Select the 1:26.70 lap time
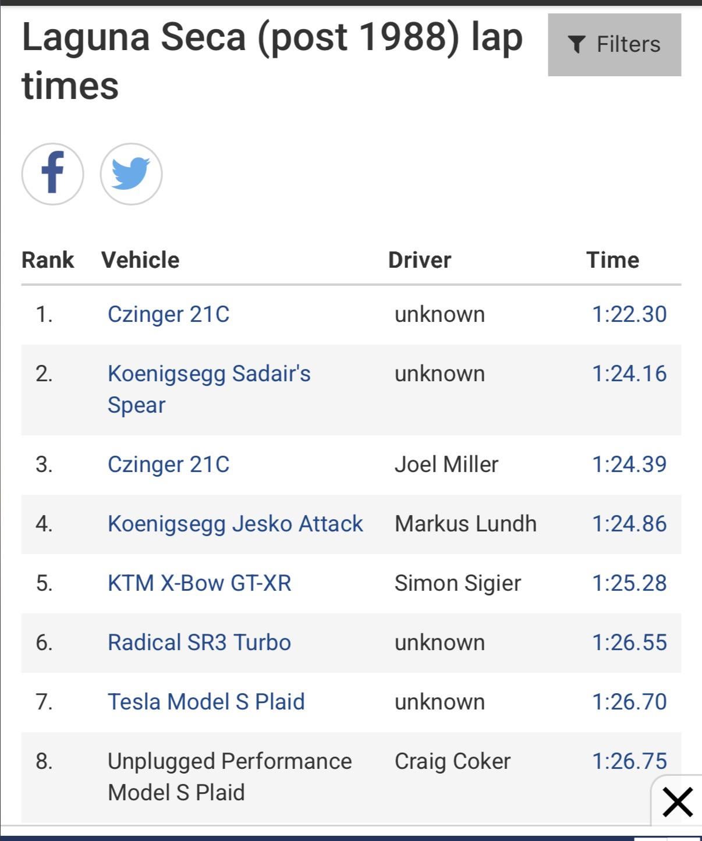702x841 pixels. pos(629,702)
